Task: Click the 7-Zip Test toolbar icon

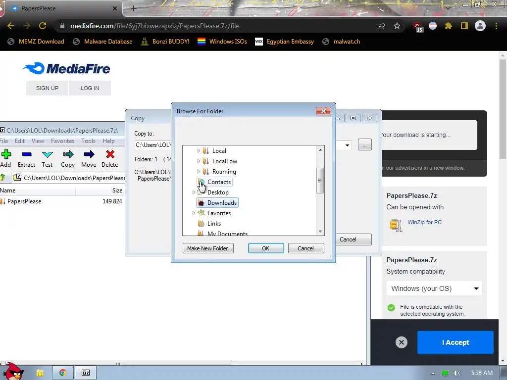Action: (x=47, y=154)
